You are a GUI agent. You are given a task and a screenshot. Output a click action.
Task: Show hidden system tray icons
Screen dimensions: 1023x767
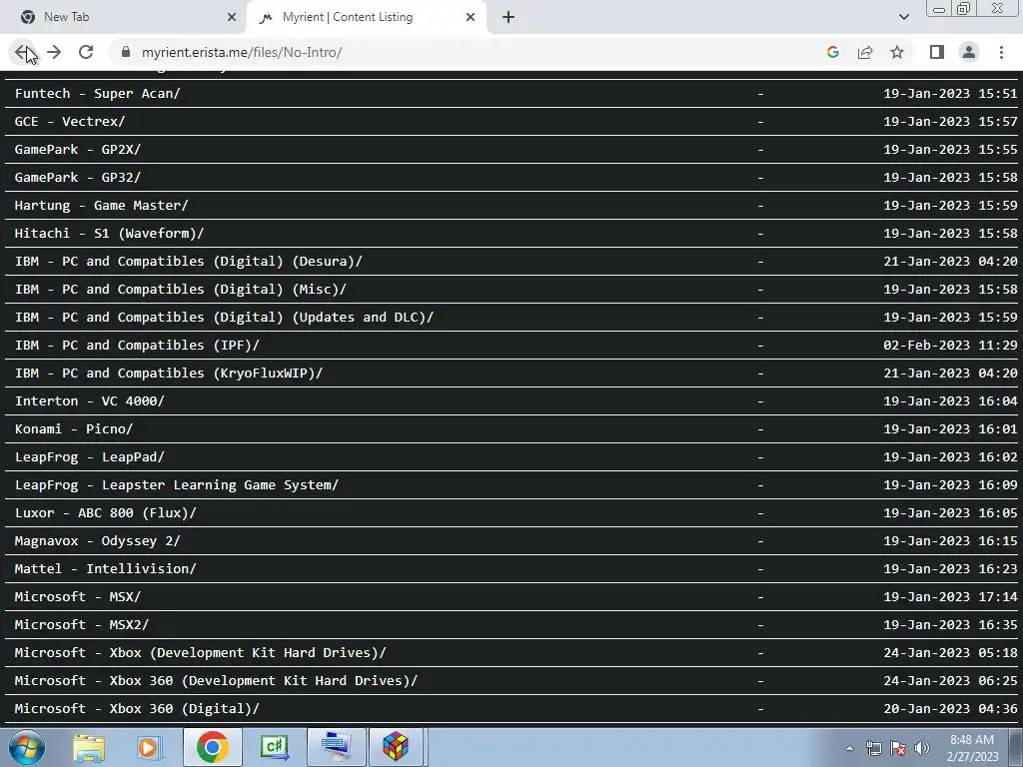click(849, 748)
